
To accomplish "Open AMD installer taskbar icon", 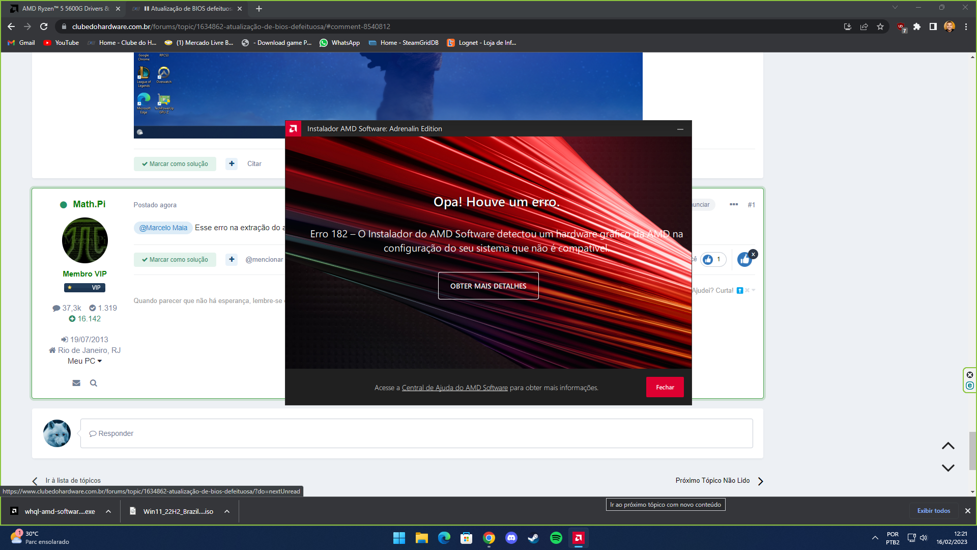I will pyautogui.click(x=578, y=538).
